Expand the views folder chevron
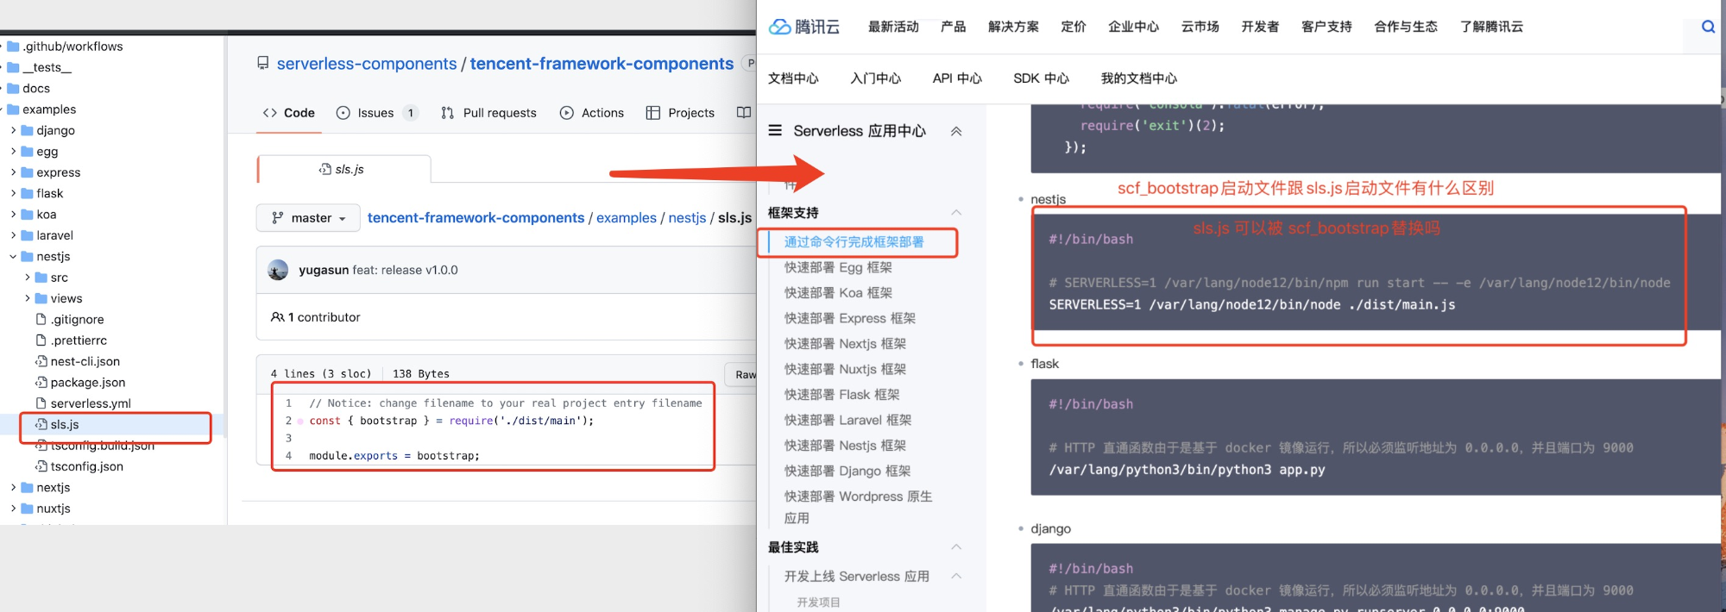The width and height of the screenshot is (1726, 612). 27,298
